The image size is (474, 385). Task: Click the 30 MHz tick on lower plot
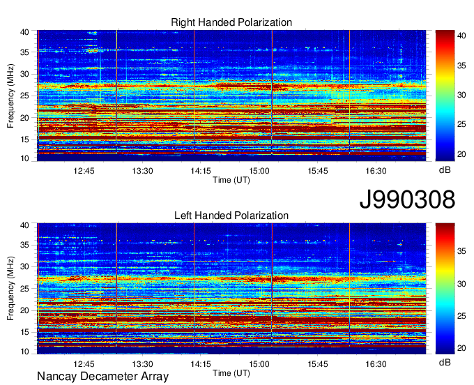(25, 266)
